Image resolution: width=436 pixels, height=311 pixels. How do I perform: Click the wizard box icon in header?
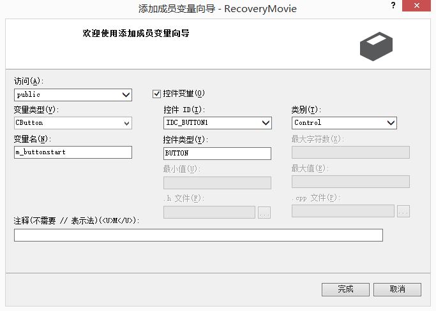[376, 46]
